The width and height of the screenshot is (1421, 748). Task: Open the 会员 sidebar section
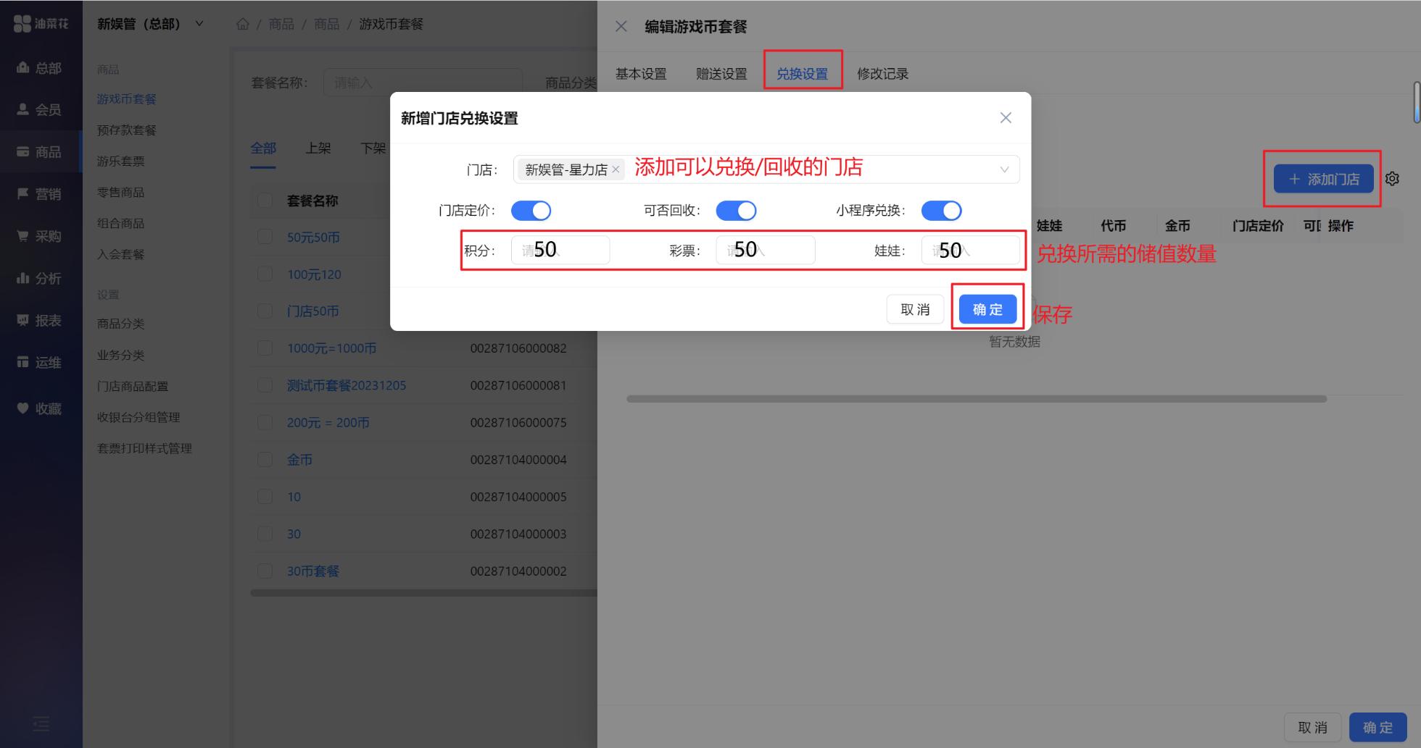pyautogui.click(x=39, y=110)
